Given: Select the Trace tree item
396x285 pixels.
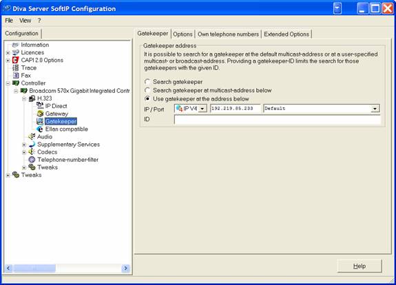Looking at the screenshot, I should point(28,67).
